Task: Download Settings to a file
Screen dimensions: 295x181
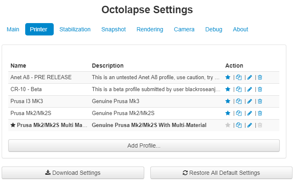Action: click(x=73, y=173)
